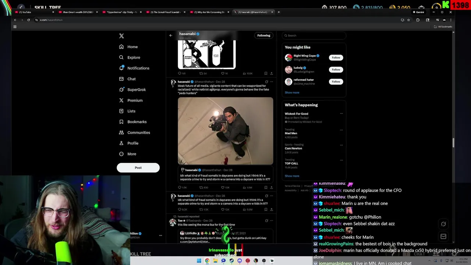Share the post with 10K likes
Image resolution: width=471 pixels, height=265 pixels.
[x=272, y=187]
